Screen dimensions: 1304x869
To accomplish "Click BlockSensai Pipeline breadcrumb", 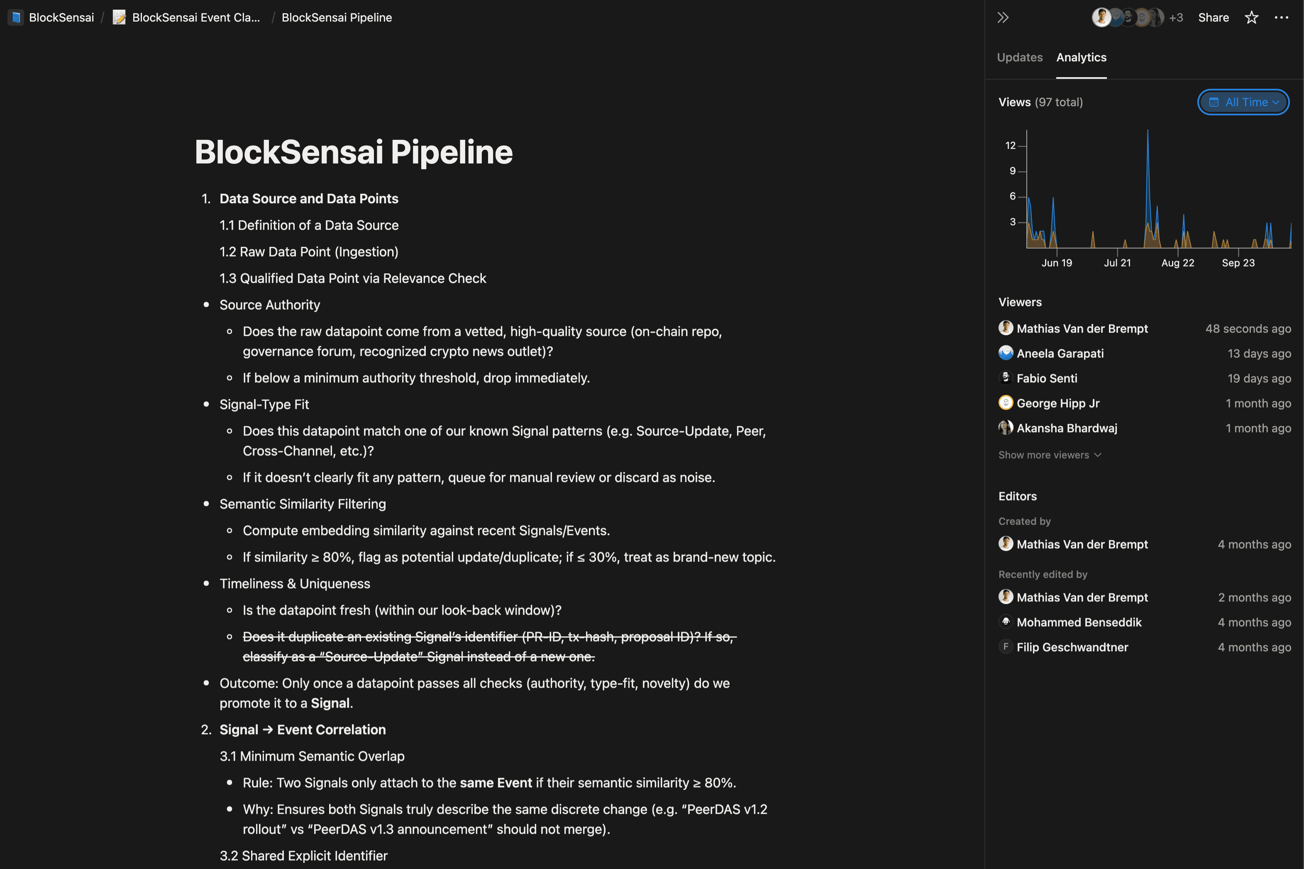I will pyautogui.click(x=337, y=18).
